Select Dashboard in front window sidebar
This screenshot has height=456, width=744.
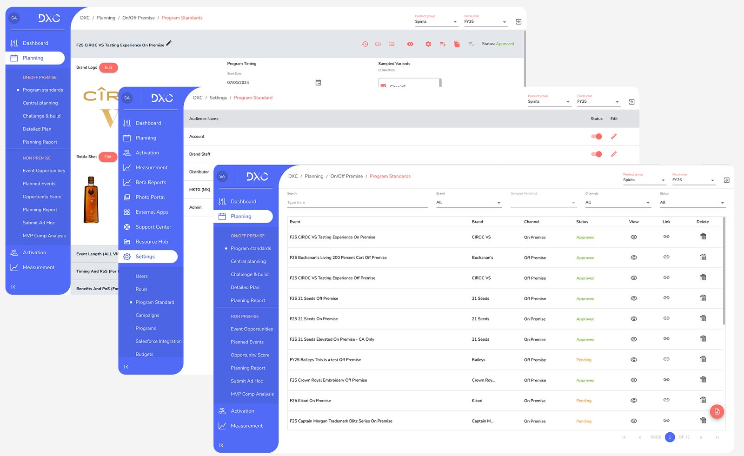point(244,202)
